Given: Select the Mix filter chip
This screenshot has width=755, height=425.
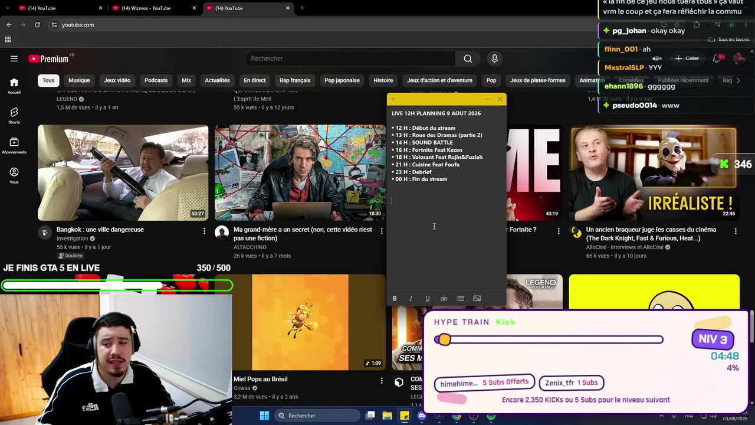Looking at the screenshot, I should [x=186, y=80].
